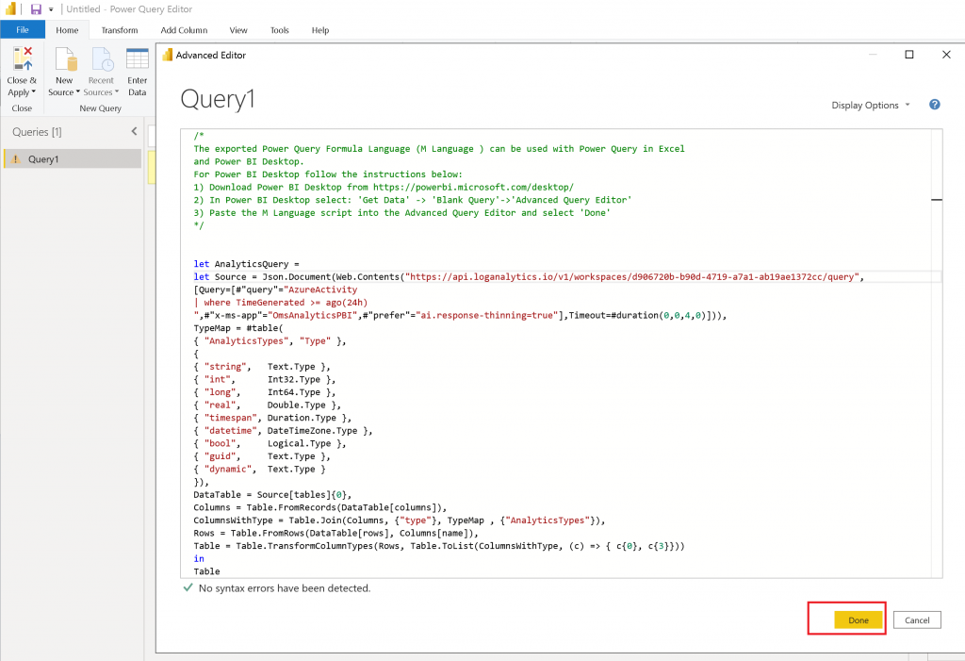
Task: Click the Close & Apply icon
Action: [x=21, y=58]
